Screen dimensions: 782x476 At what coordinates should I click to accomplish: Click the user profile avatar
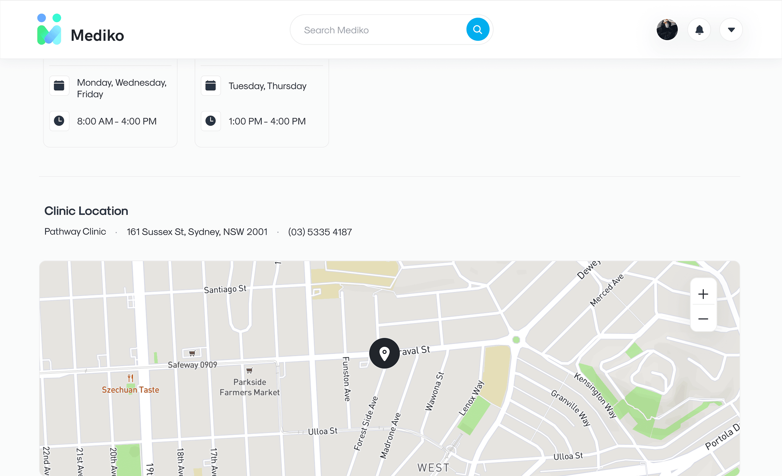[667, 30]
